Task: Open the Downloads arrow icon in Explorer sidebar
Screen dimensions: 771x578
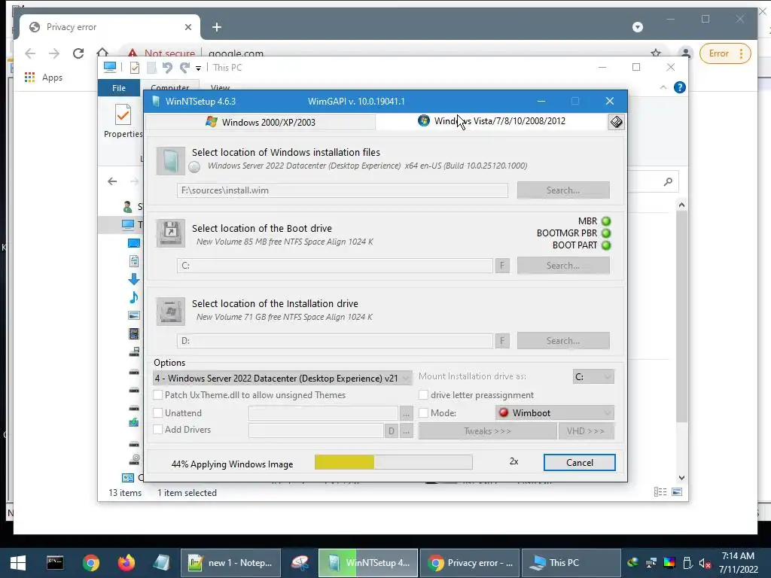Action: click(x=134, y=279)
